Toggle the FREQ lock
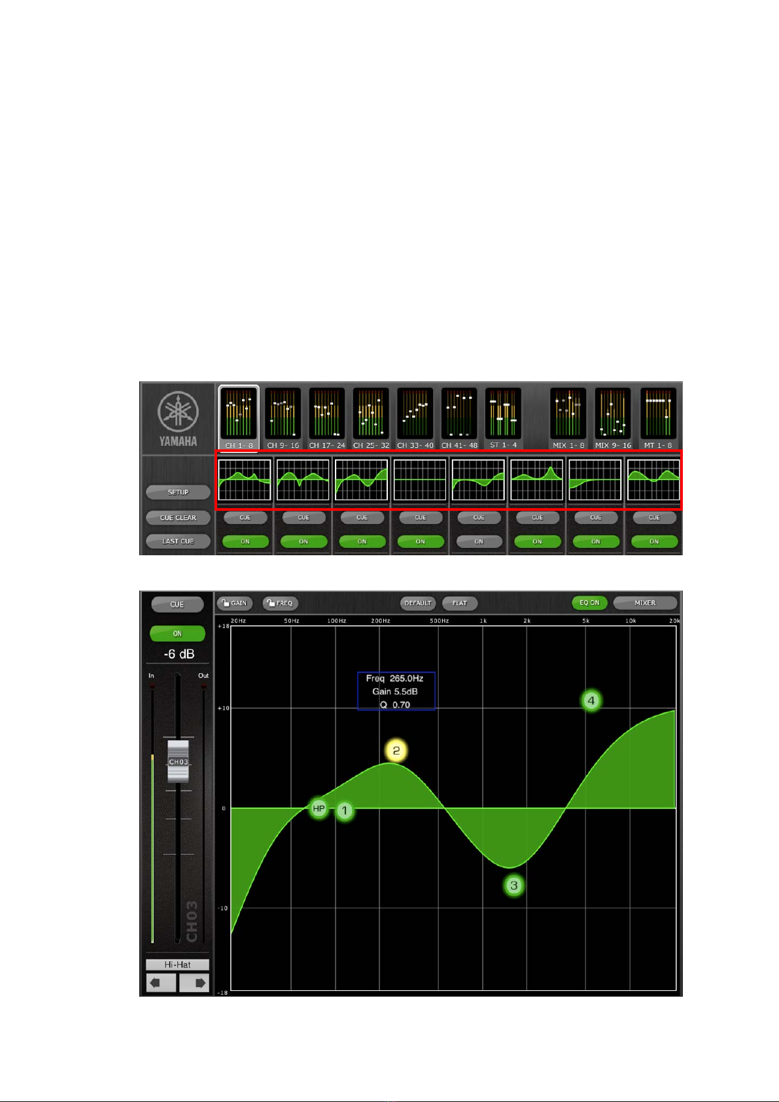This screenshot has width=779, height=1102. tap(280, 603)
